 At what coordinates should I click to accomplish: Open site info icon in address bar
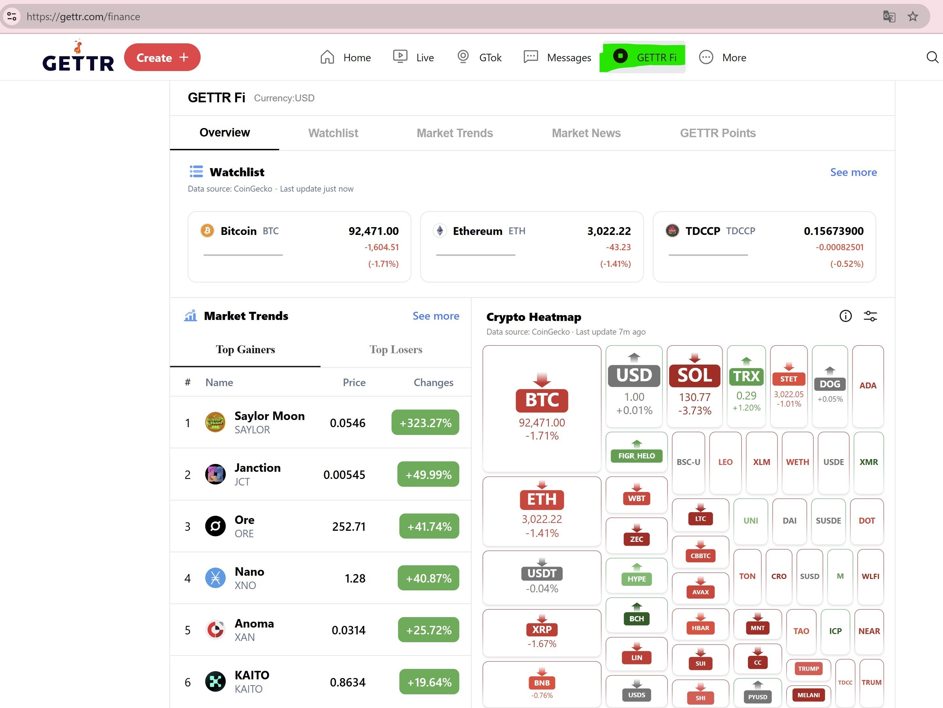(x=12, y=17)
